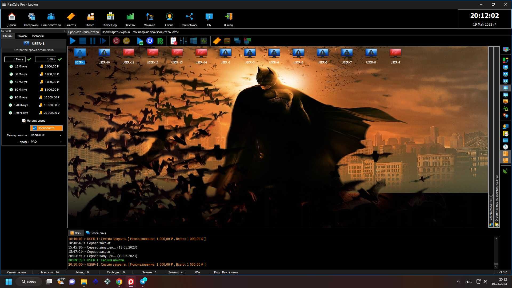Viewport: 512px width, 288px height.
Task: Select the 10 000,00 ₽ amount option
Action: pyautogui.click(x=49, y=97)
